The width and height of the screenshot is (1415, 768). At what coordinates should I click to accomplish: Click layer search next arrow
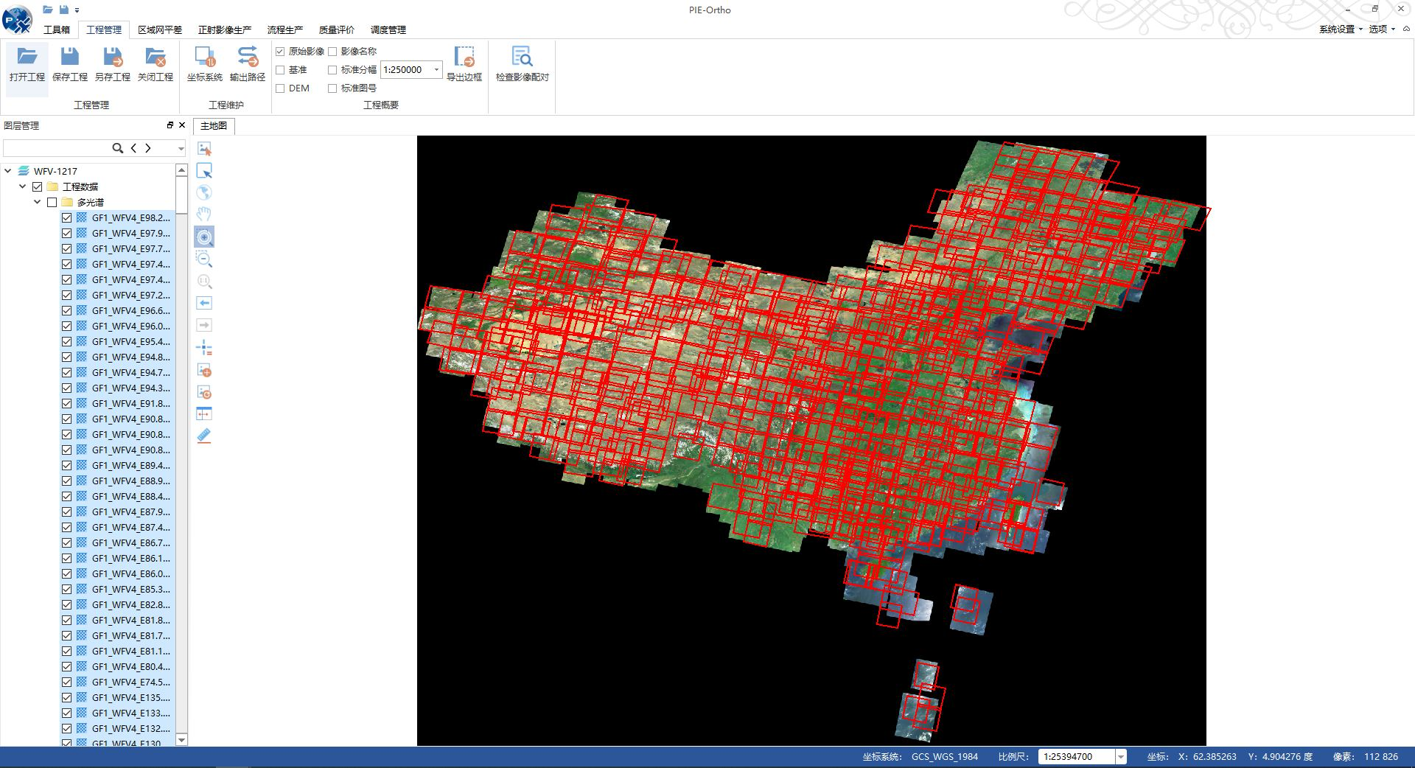pos(148,148)
